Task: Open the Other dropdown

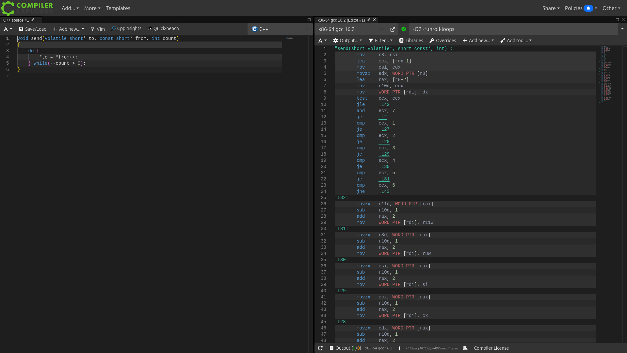Action: 611,8
